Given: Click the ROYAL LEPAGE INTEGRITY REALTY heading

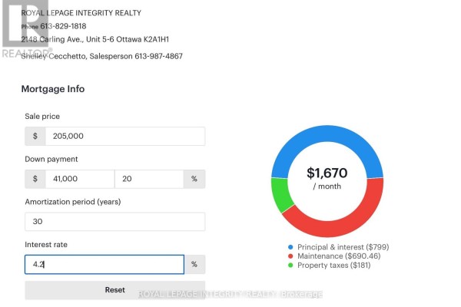Looking at the screenshot, I should 81,13.
